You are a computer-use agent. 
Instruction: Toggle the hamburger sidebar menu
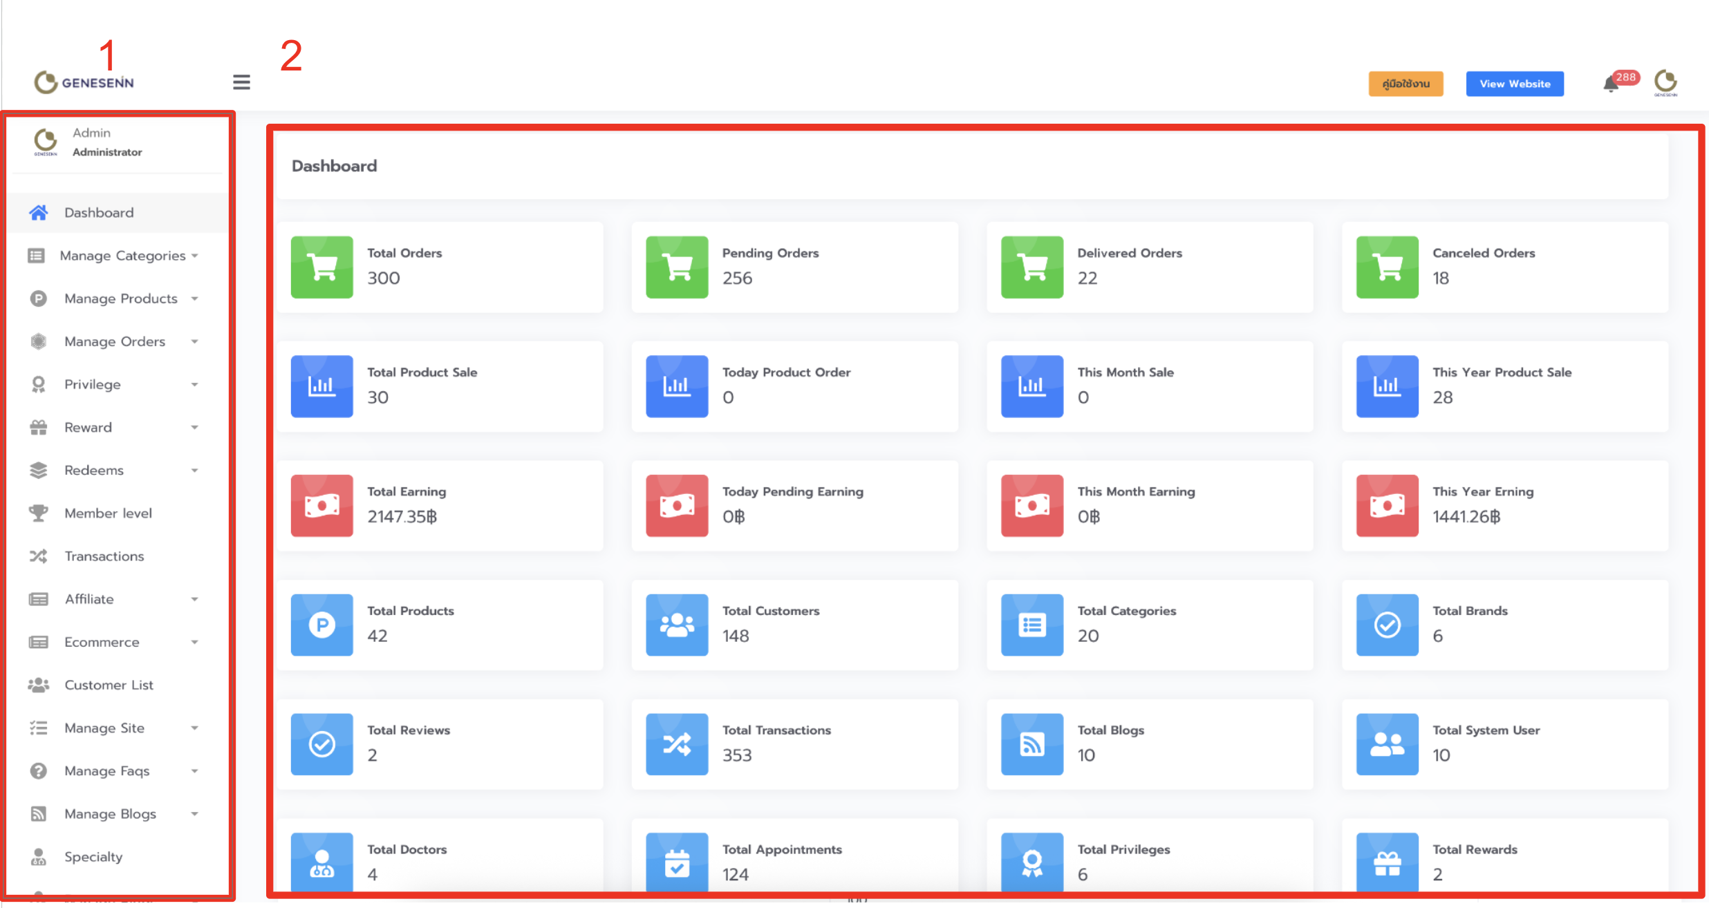241,82
